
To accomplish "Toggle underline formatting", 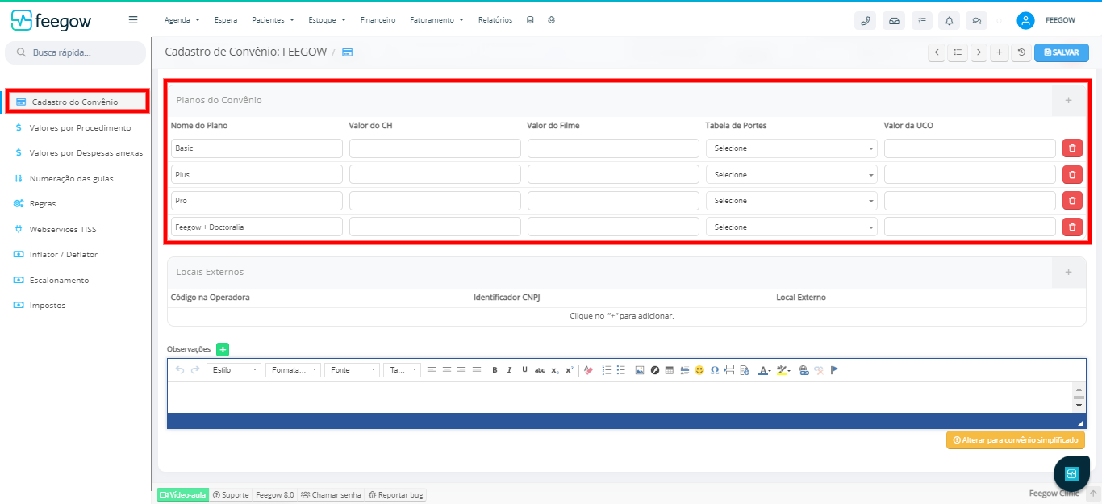I will 524,370.
